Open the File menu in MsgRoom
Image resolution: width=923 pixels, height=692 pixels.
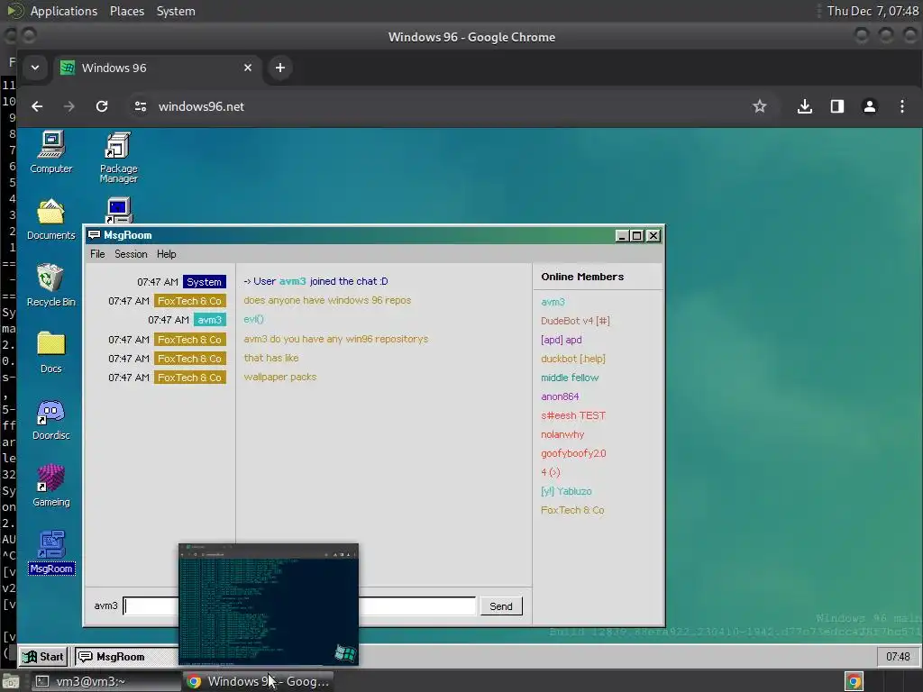(97, 254)
